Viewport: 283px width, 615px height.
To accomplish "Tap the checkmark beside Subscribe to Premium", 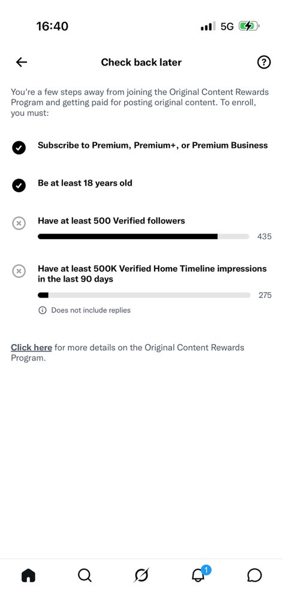I will (x=19, y=148).
